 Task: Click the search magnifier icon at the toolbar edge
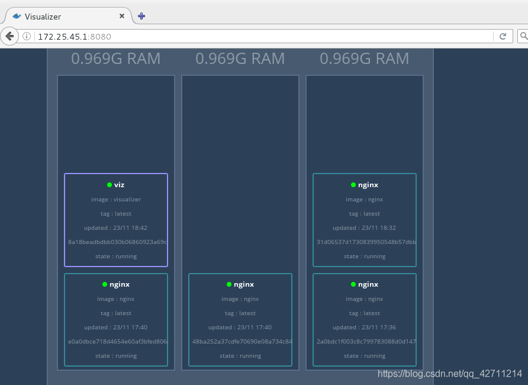click(524, 36)
